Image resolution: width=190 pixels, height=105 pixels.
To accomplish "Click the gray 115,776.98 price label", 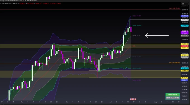I will 184,36.
